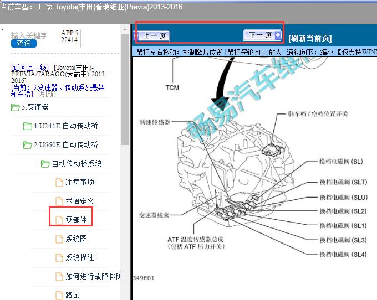Open the 系统图 document
This screenshot has height=300, width=377.
(76, 239)
